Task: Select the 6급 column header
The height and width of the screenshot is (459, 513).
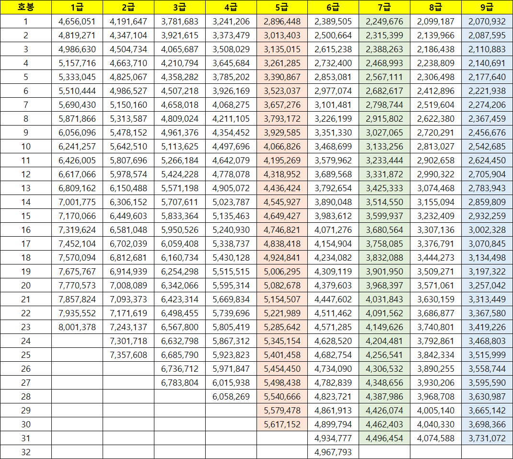Action: point(333,7)
